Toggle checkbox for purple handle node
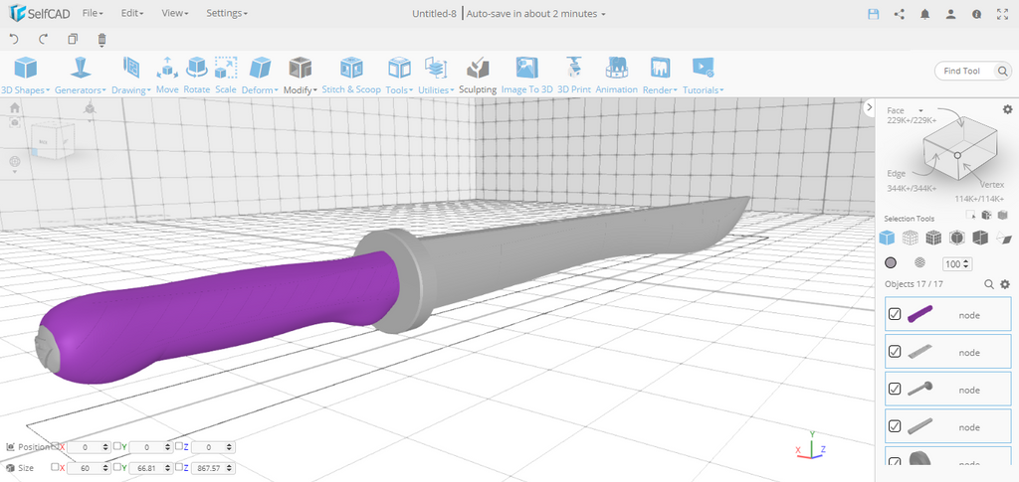The width and height of the screenshot is (1019, 482). point(895,314)
